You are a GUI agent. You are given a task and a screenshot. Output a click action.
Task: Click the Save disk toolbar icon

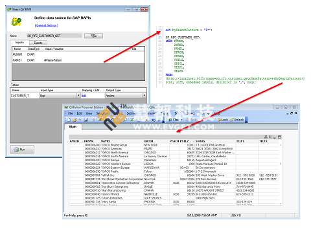pos(86,120)
